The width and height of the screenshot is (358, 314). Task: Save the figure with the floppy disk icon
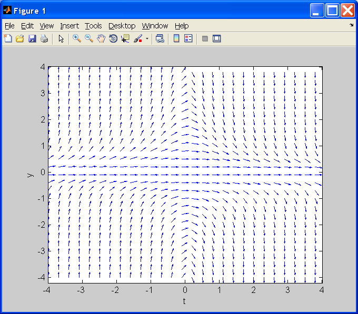32,38
